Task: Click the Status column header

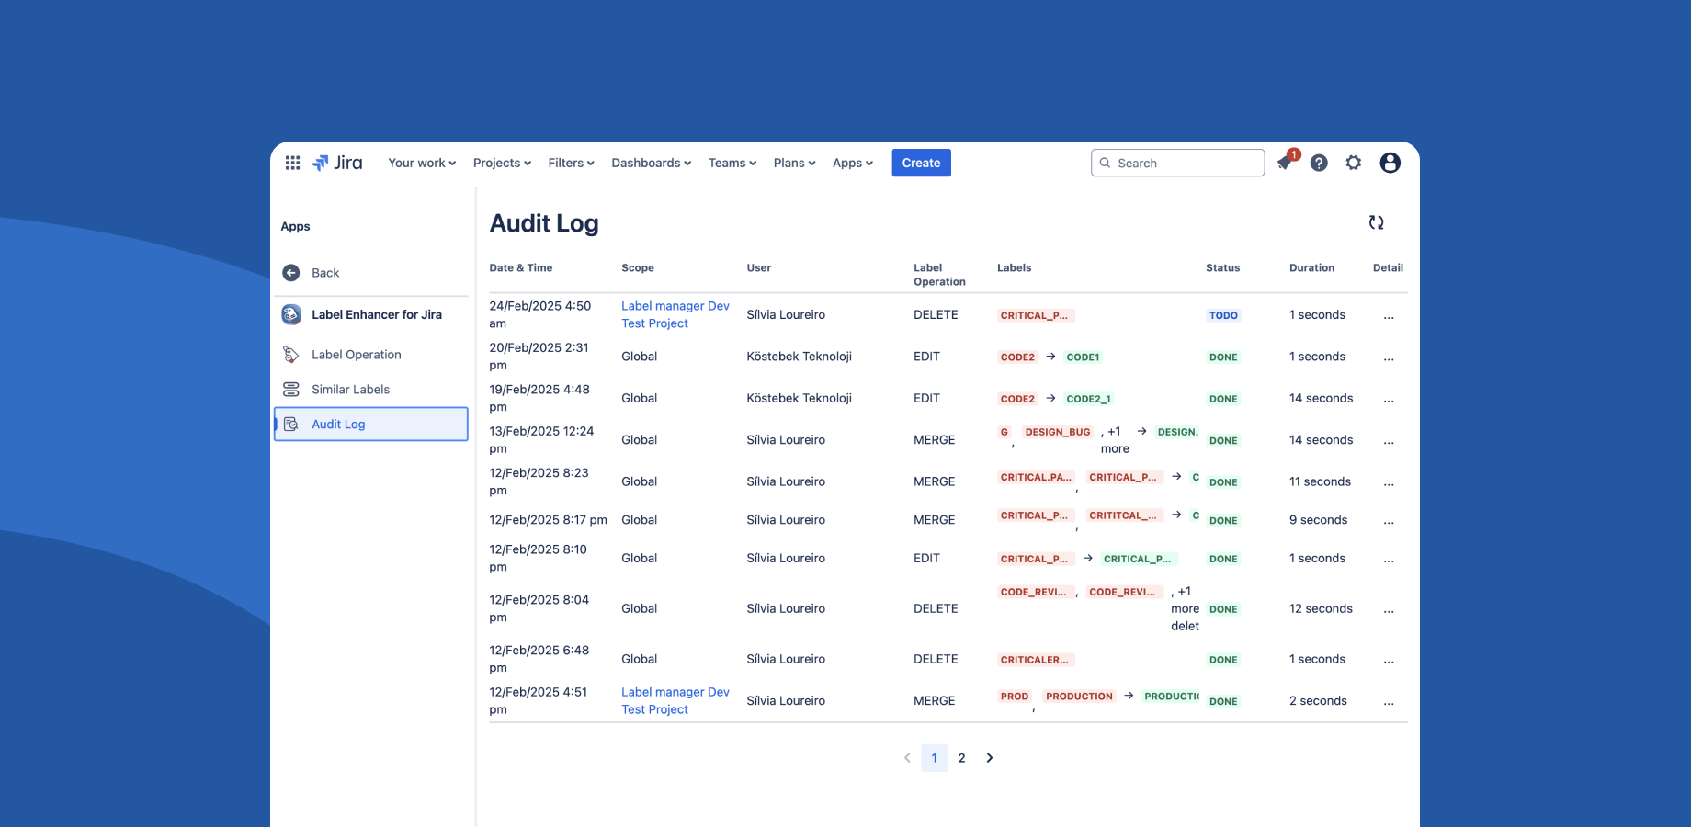Action: (1222, 268)
